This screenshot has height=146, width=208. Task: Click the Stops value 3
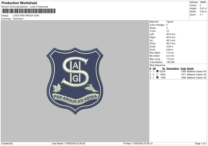coord(167,28)
